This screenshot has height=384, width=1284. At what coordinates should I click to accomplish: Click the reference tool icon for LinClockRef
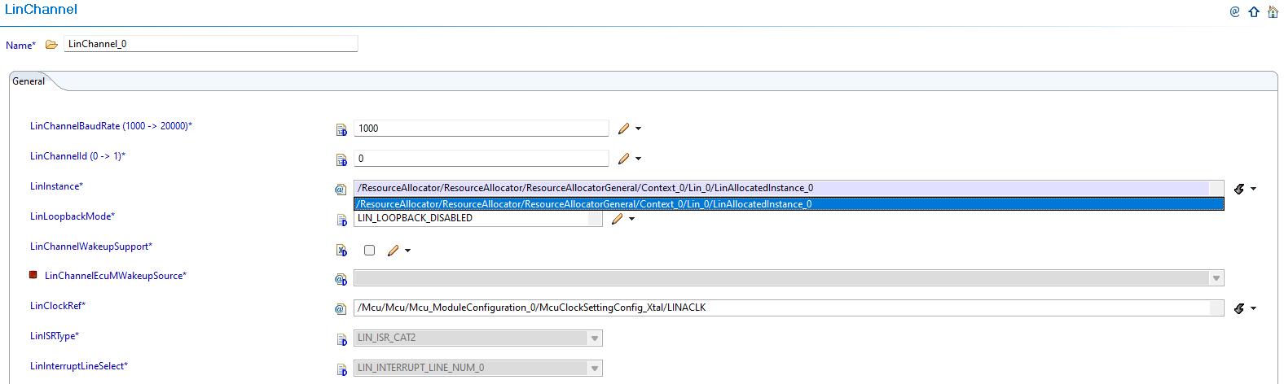1239,308
